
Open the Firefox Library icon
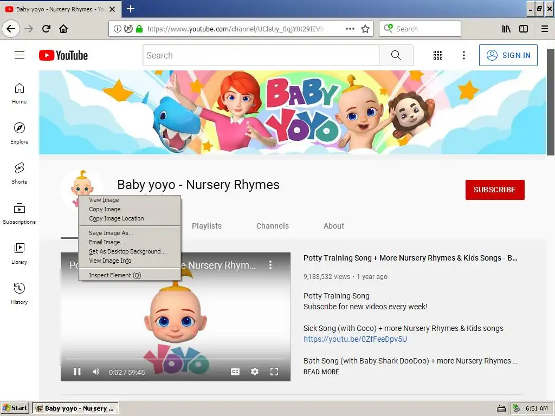pos(506,29)
